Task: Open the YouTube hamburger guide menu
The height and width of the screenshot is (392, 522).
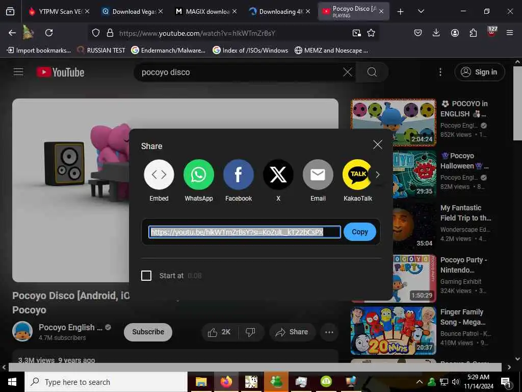Action: tap(18, 72)
